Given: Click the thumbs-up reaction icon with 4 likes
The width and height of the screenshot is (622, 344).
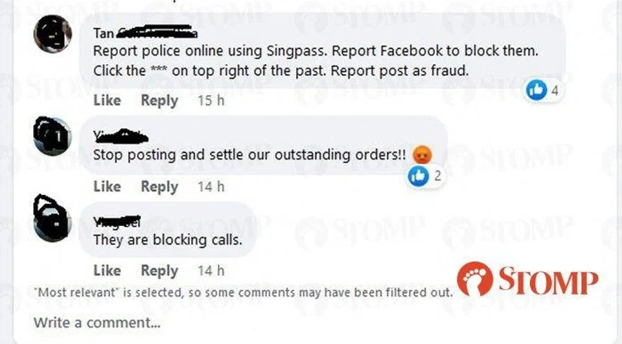Looking at the screenshot, I should click(x=536, y=89).
